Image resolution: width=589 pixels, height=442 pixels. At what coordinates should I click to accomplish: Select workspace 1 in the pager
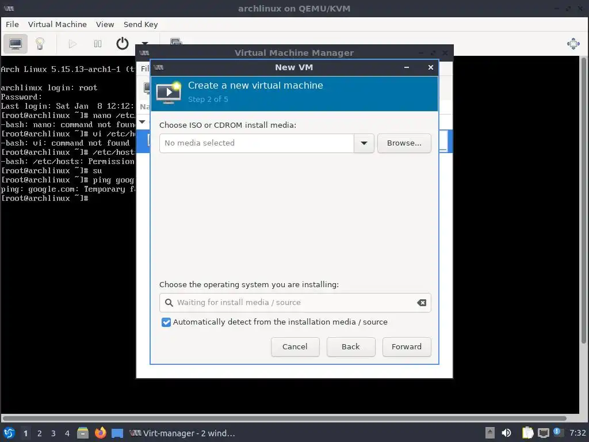pyautogui.click(x=25, y=433)
